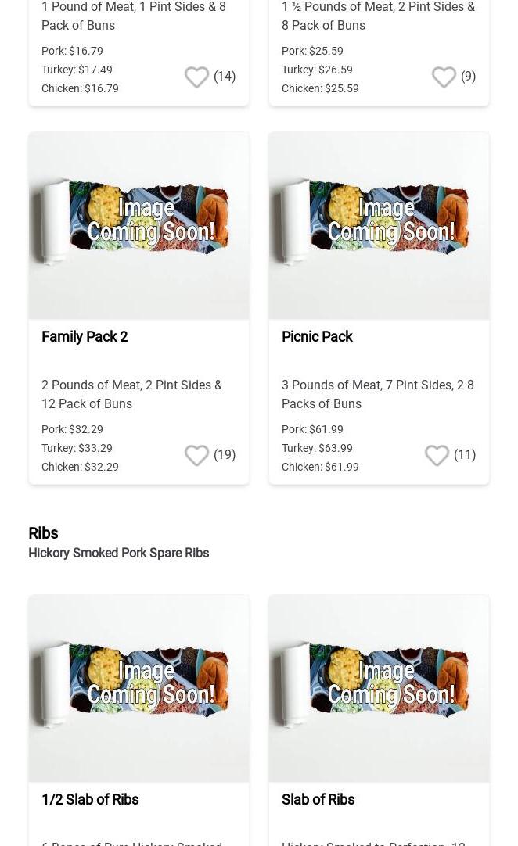The height and width of the screenshot is (846, 518).
Task: Click the Slab of Ribs image
Action: (x=379, y=688)
